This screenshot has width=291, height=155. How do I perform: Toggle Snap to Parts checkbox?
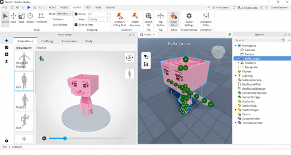click(x=76, y=25)
